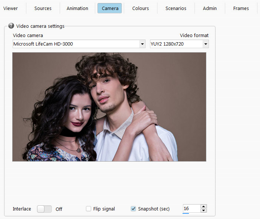Image resolution: width=260 pixels, height=219 pixels.
Task: Decrease snapshot seconds with down arrow
Action: [203, 211]
